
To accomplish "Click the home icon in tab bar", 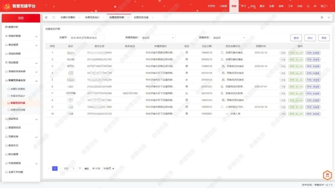I will pos(54,17).
